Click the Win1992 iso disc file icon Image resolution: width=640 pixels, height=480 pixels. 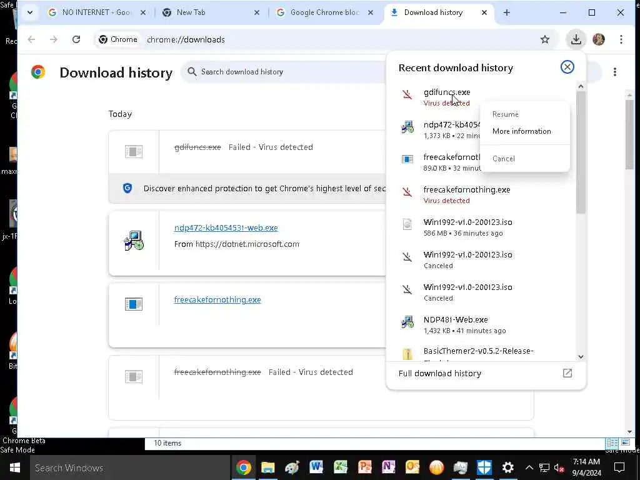point(407,224)
